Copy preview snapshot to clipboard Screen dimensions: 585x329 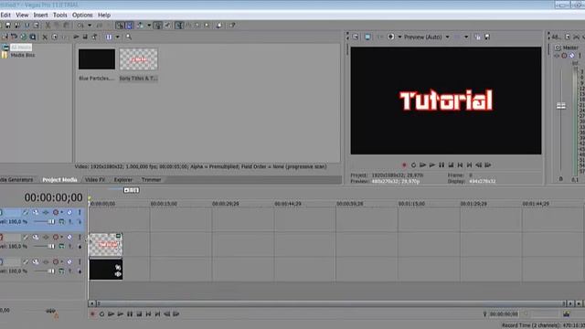[477, 37]
